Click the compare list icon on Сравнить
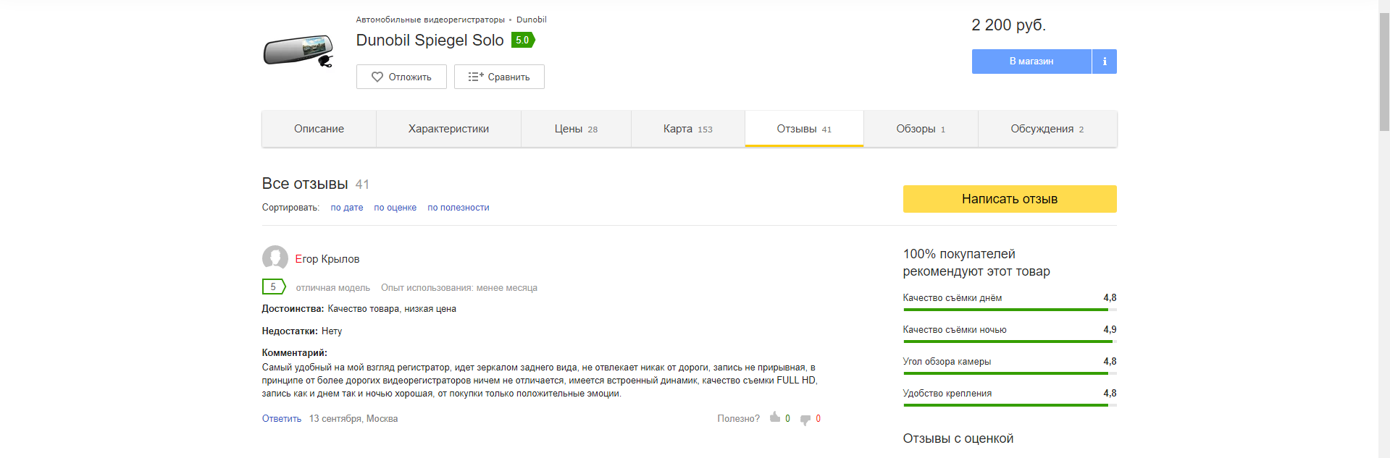This screenshot has width=1390, height=458. point(475,77)
